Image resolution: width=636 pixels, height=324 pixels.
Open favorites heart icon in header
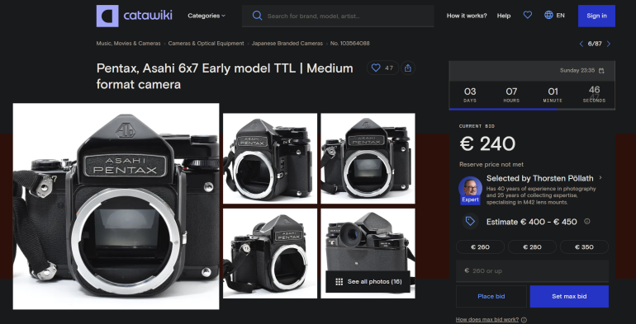(x=527, y=16)
